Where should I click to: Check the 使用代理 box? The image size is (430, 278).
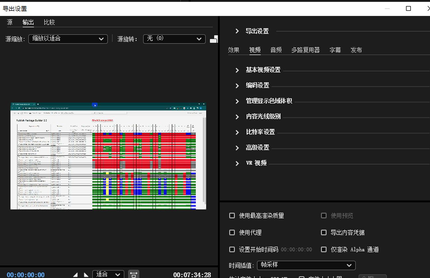coord(232,232)
